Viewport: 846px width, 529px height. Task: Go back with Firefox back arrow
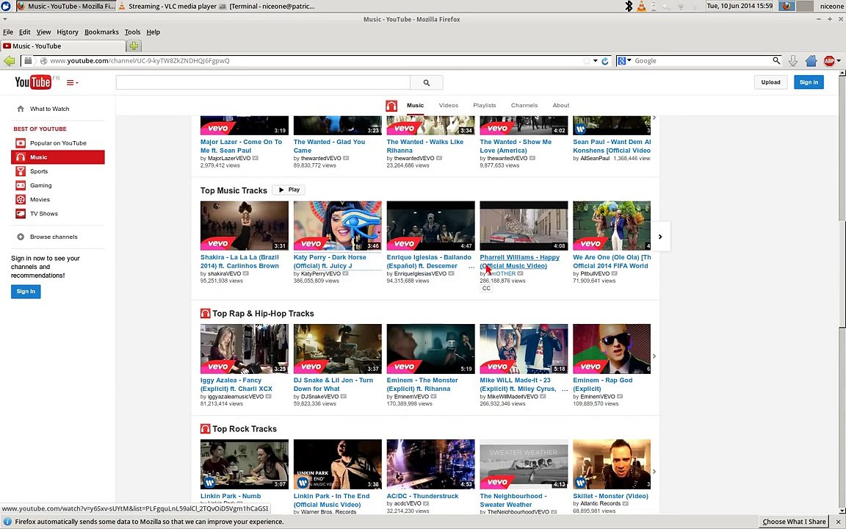(x=9, y=61)
